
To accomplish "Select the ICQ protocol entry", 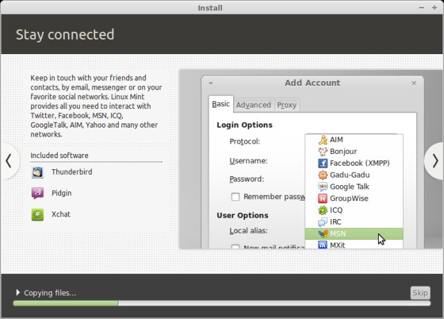I will [354, 210].
